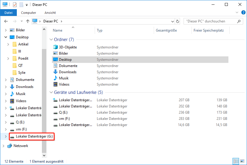Viewport: 247px width, 165px height.
Task: Go up one folder level
Action: tap(28, 21)
